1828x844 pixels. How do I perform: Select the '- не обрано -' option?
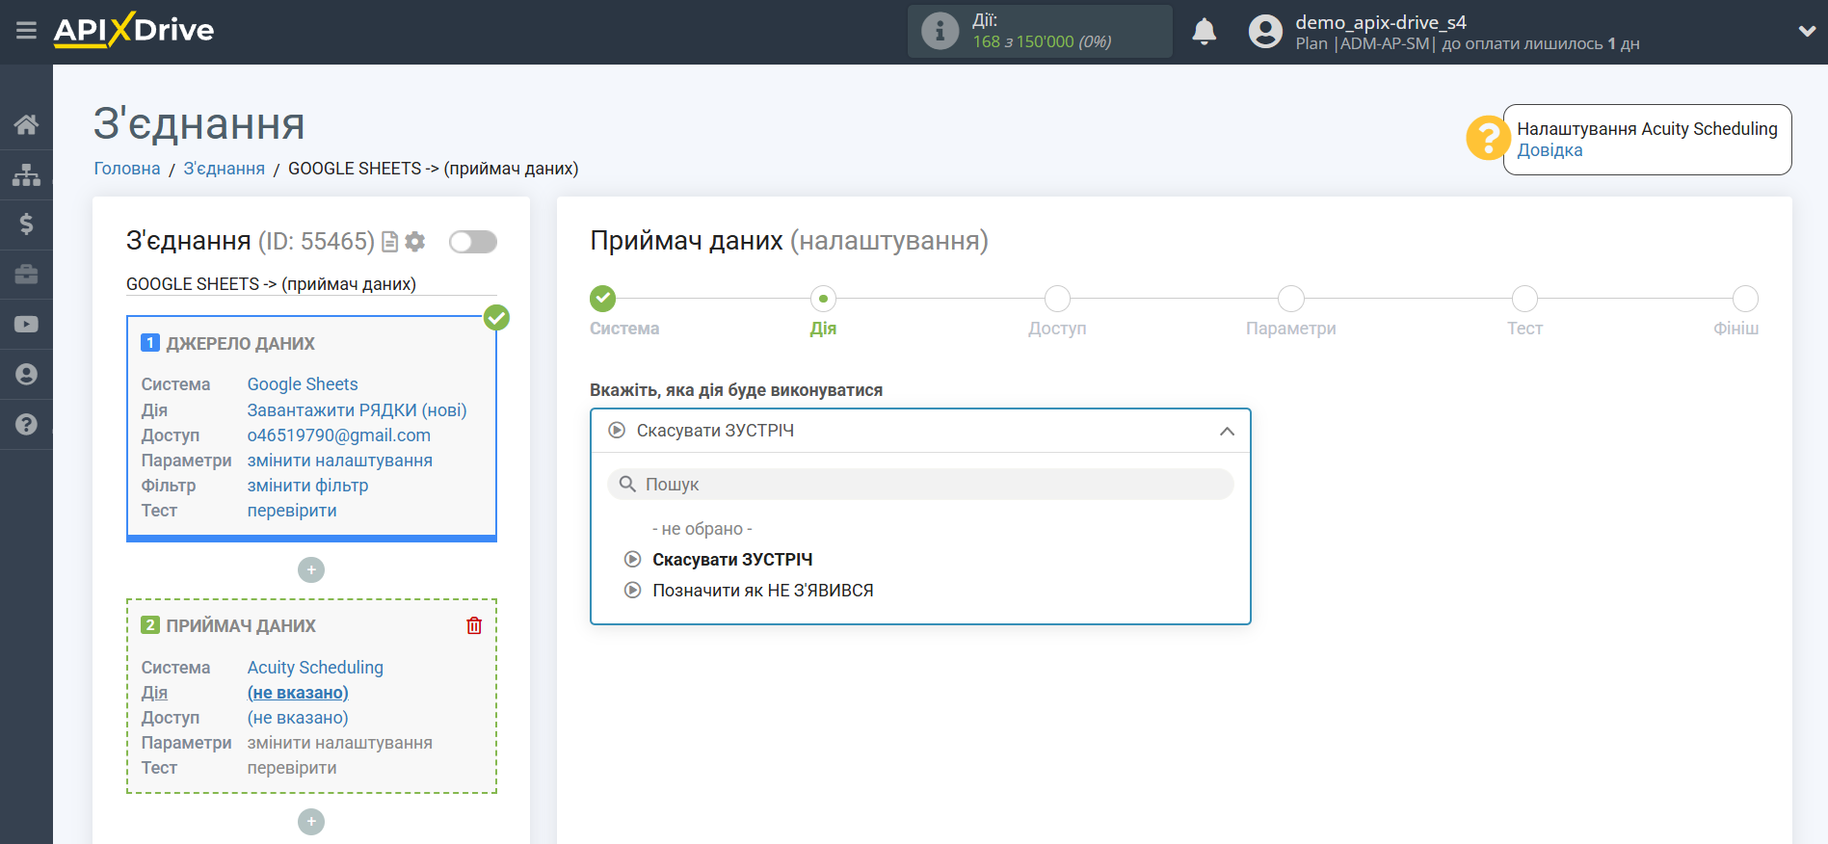pyautogui.click(x=702, y=529)
